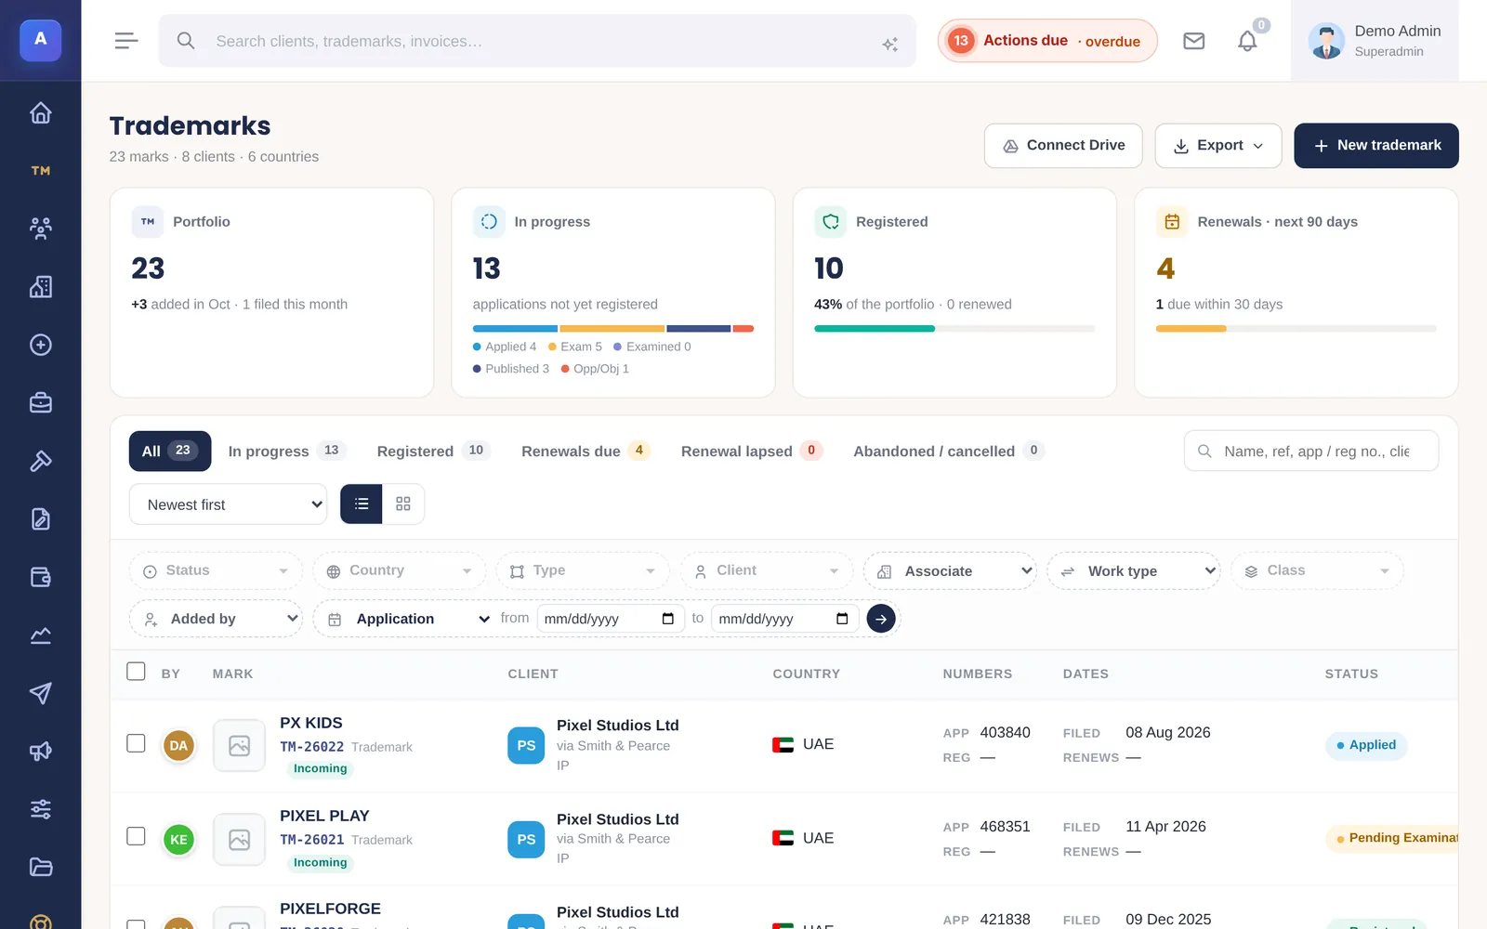Click the from date input field

(x=611, y=619)
